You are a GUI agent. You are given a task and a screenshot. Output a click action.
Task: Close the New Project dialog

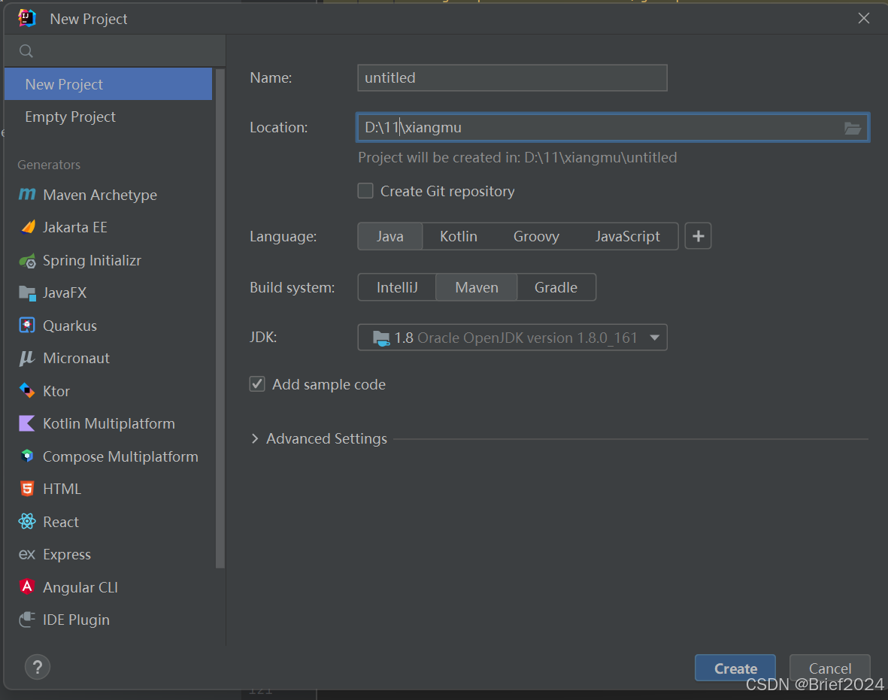[864, 18]
